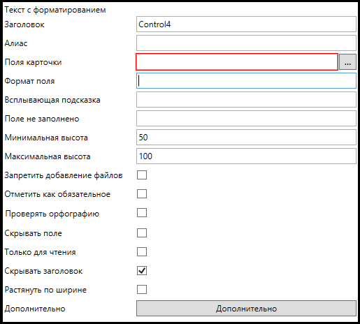This screenshot has width=360, height=324.
Task: Tick the Скрывать поле checkbox
Action: [142, 233]
